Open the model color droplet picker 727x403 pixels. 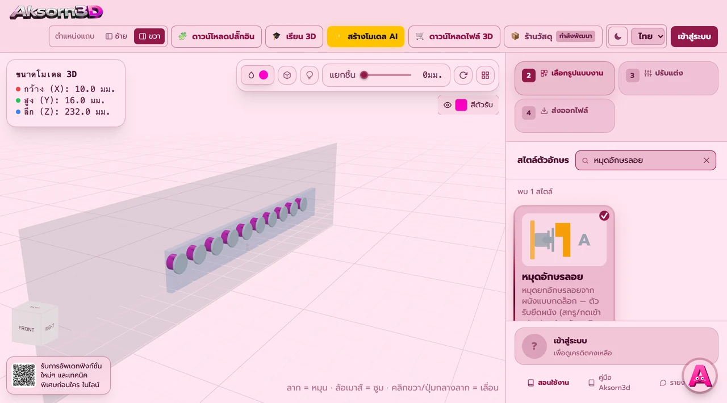[x=258, y=75]
